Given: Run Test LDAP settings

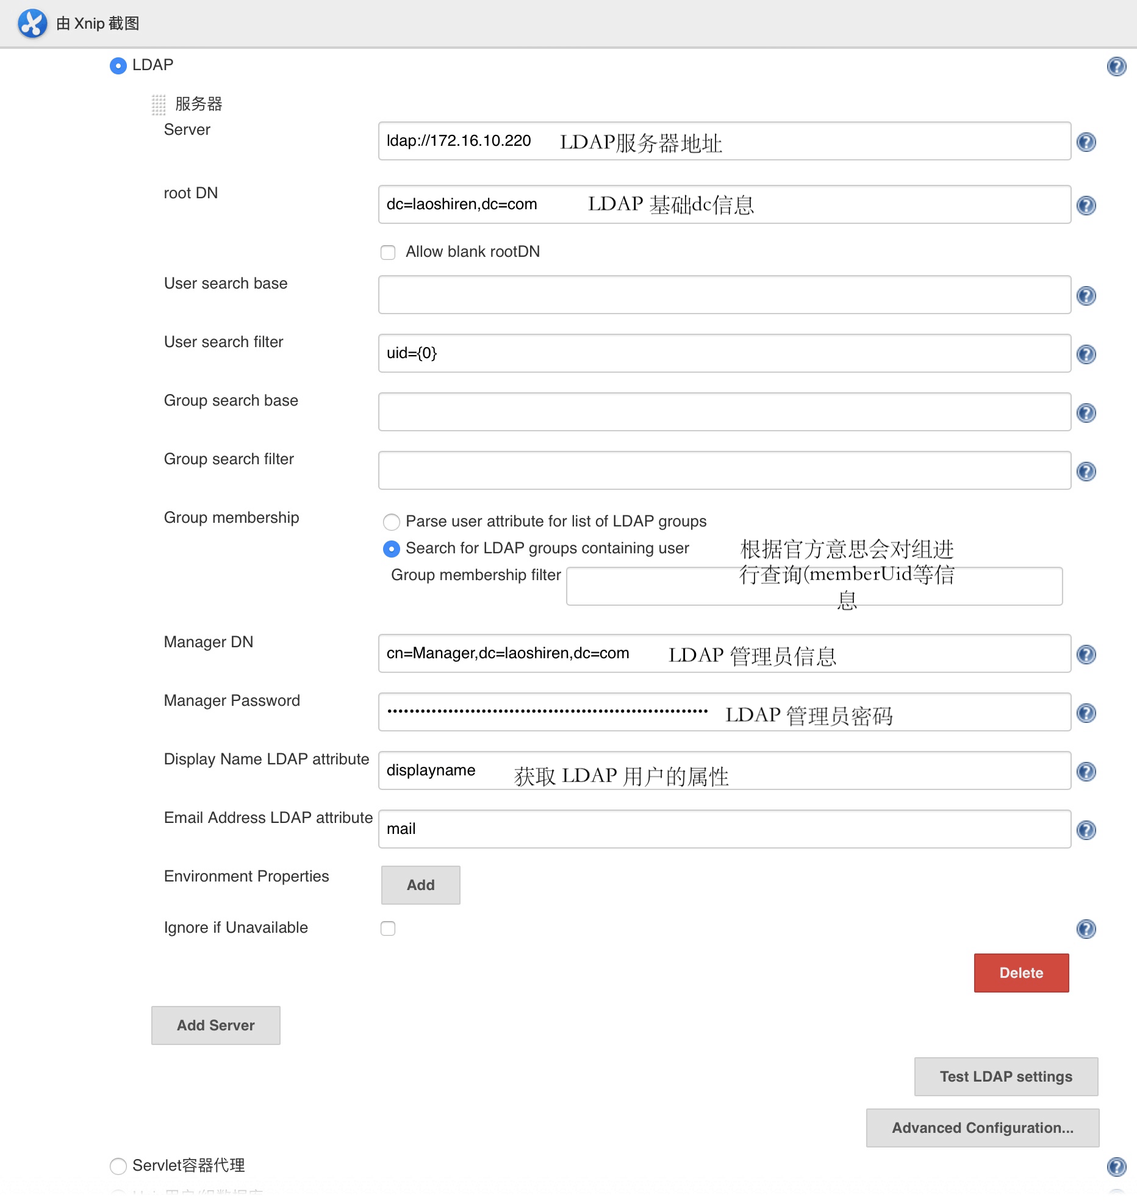Looking at the screenshot, I should point(1006,1077).
